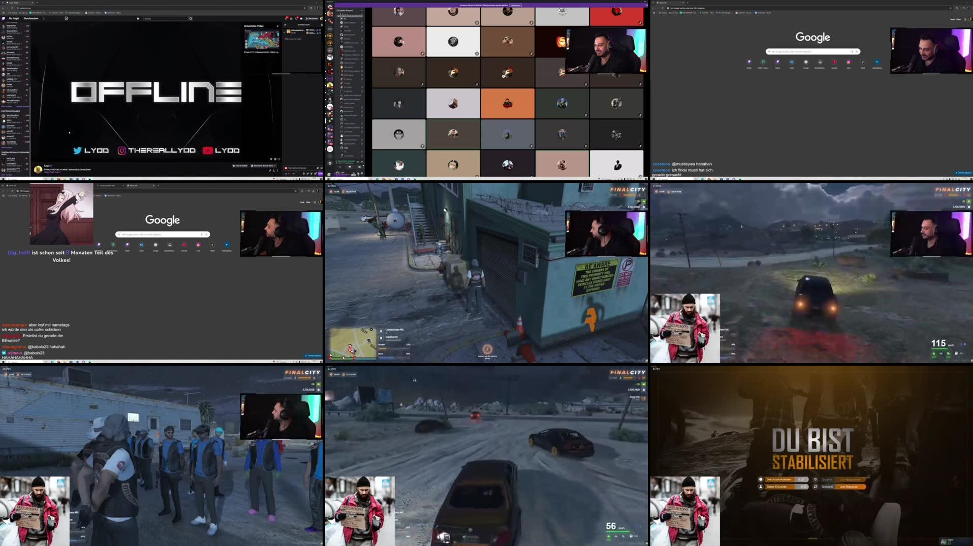Expand the Discord server name header dropdown

coord(349,10)
